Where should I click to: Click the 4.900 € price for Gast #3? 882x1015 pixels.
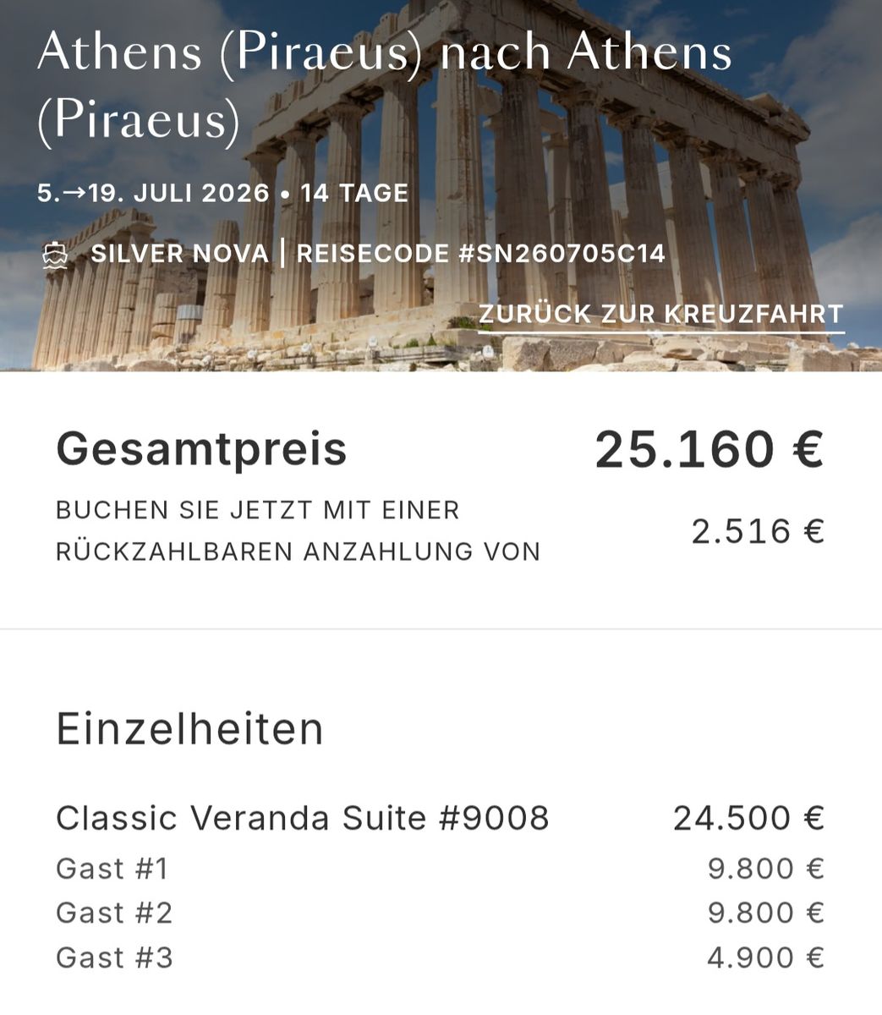tap(765, 958)
